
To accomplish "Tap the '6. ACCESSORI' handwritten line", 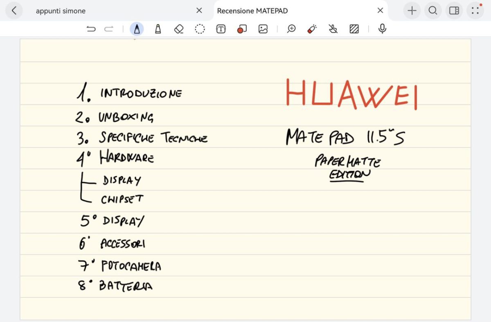I will point(112,244).
